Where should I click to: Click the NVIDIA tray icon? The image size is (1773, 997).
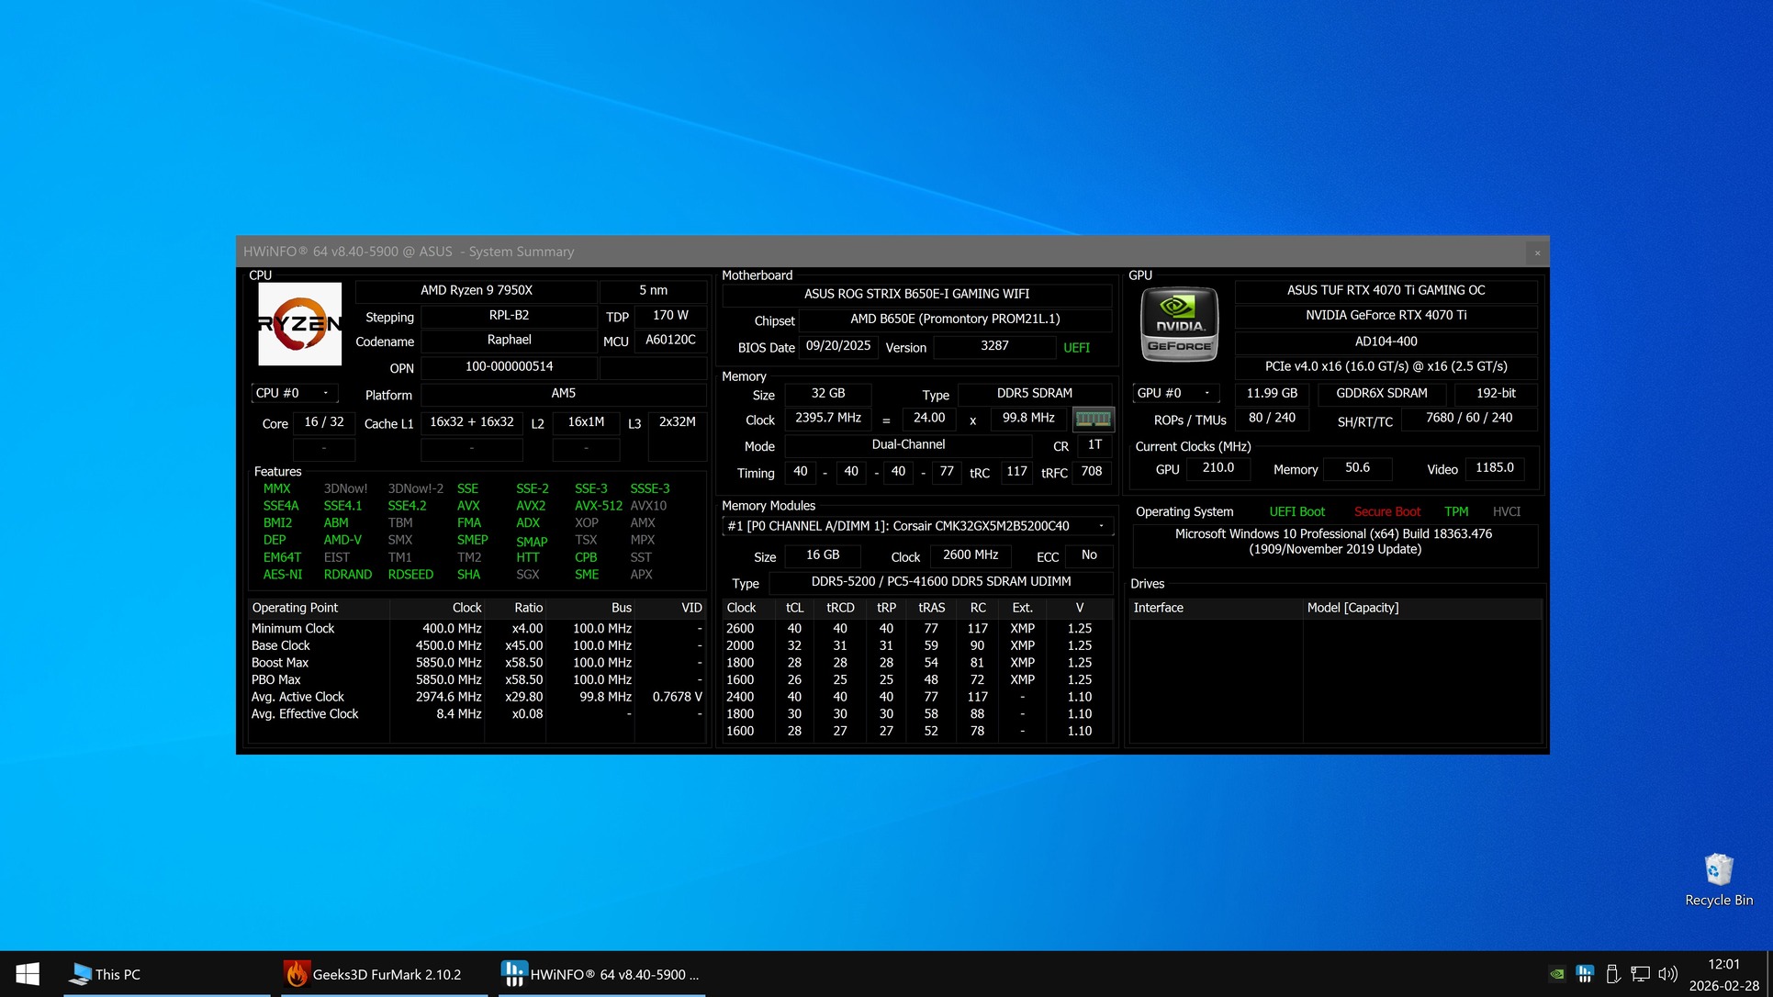tap(1556, 974)
